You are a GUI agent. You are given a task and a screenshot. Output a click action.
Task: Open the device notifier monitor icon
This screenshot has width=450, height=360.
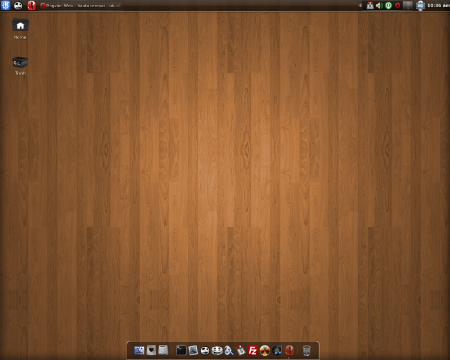[x=420, y=5]
